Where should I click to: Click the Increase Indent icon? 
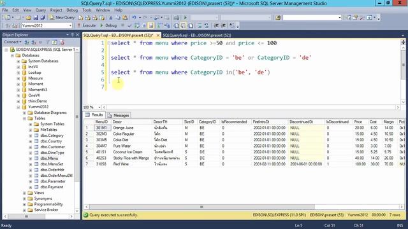[223, 25]
